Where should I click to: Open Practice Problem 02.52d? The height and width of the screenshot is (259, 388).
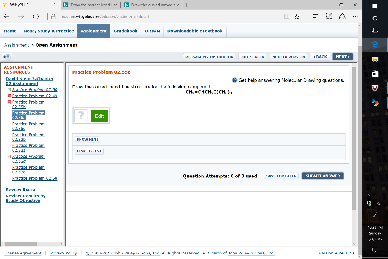tap(28, 159)
